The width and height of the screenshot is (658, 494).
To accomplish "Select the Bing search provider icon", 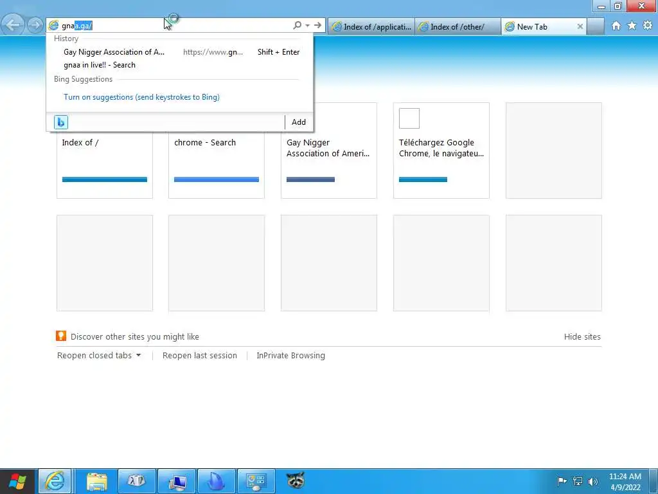I will point(61,122).
